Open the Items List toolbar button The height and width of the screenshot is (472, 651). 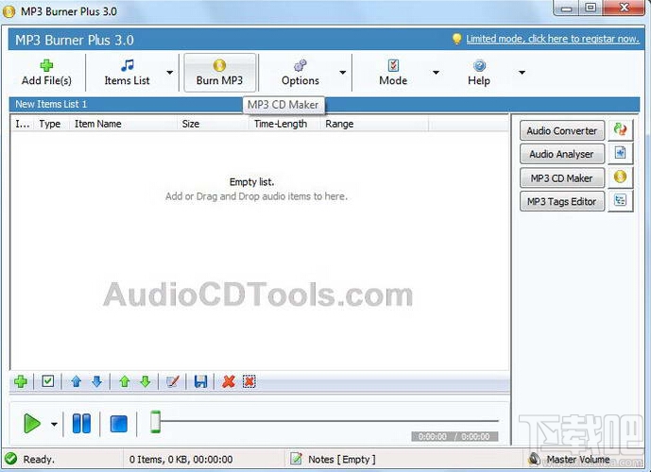[127, 73]
